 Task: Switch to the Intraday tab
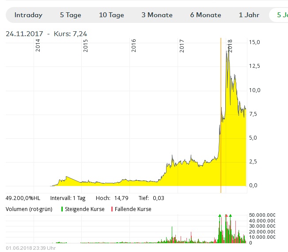tap(28, 15)
